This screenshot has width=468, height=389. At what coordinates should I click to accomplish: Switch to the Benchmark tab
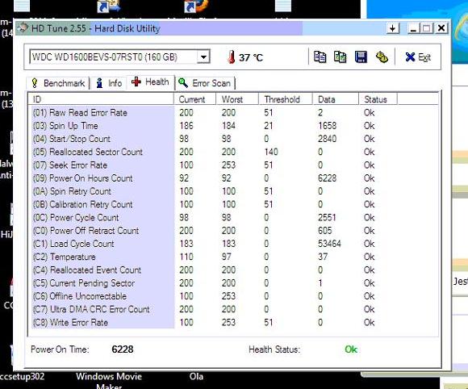click(58, 83)
